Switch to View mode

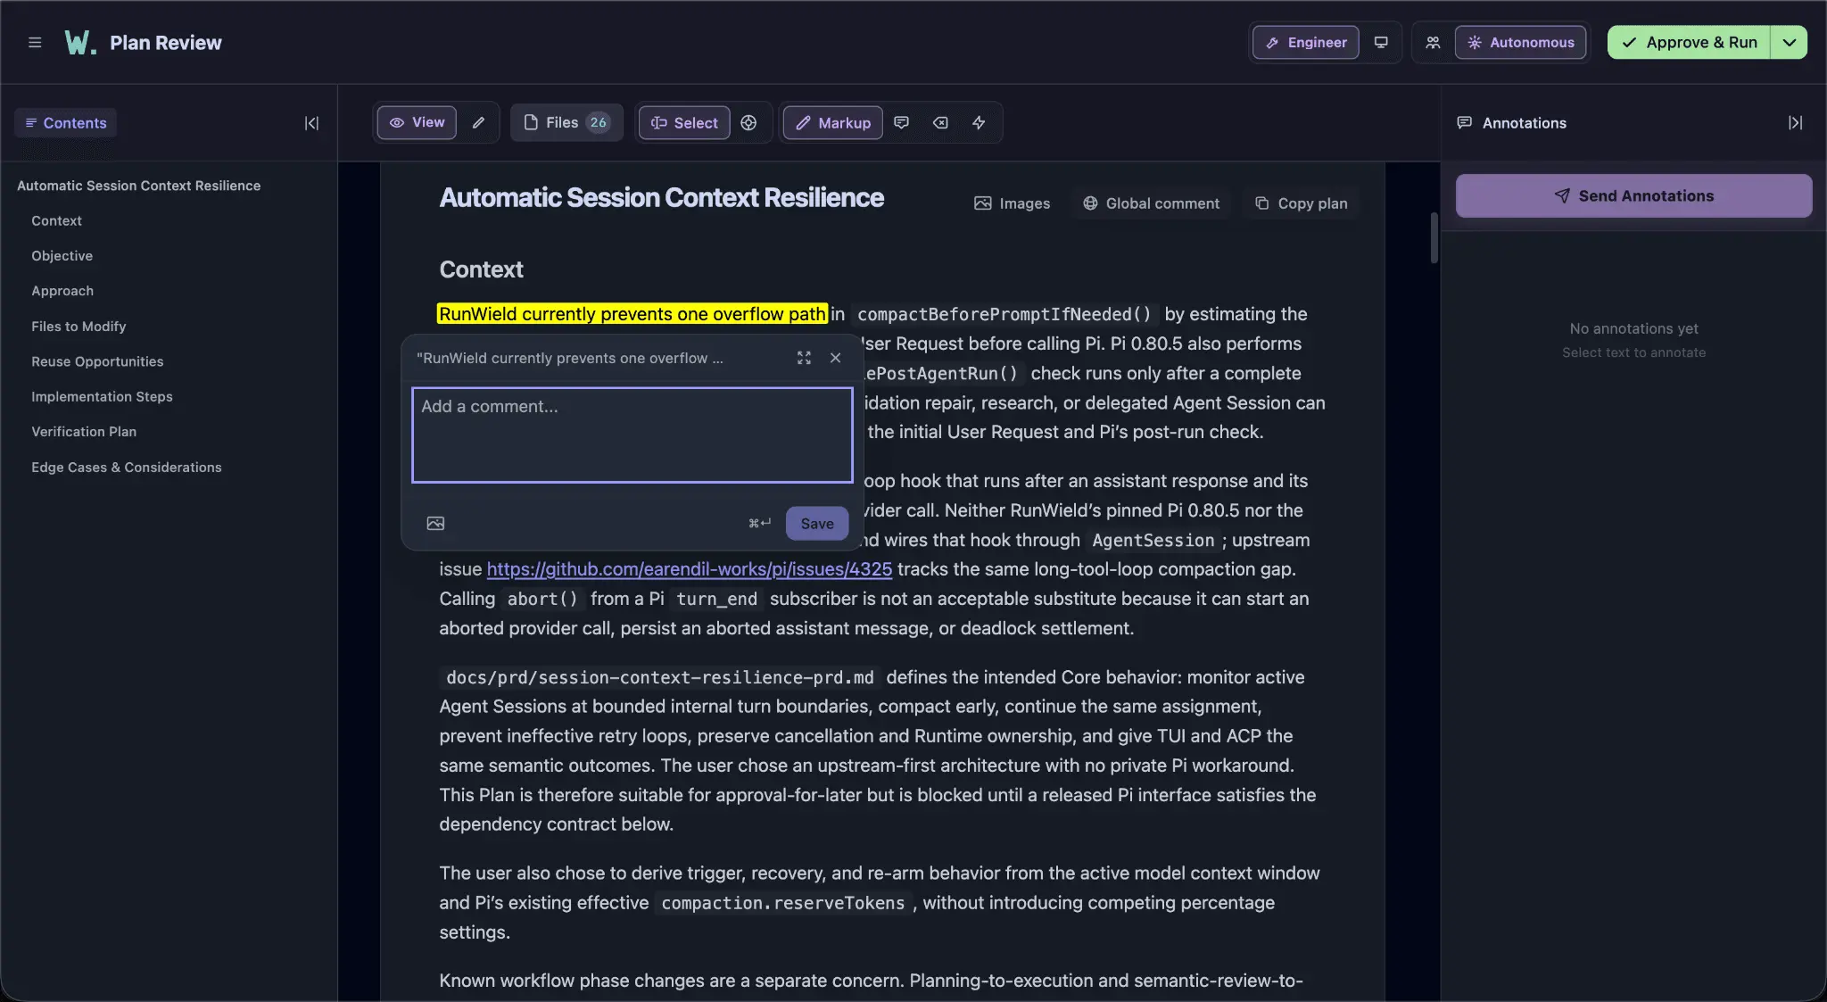(417, 123)
